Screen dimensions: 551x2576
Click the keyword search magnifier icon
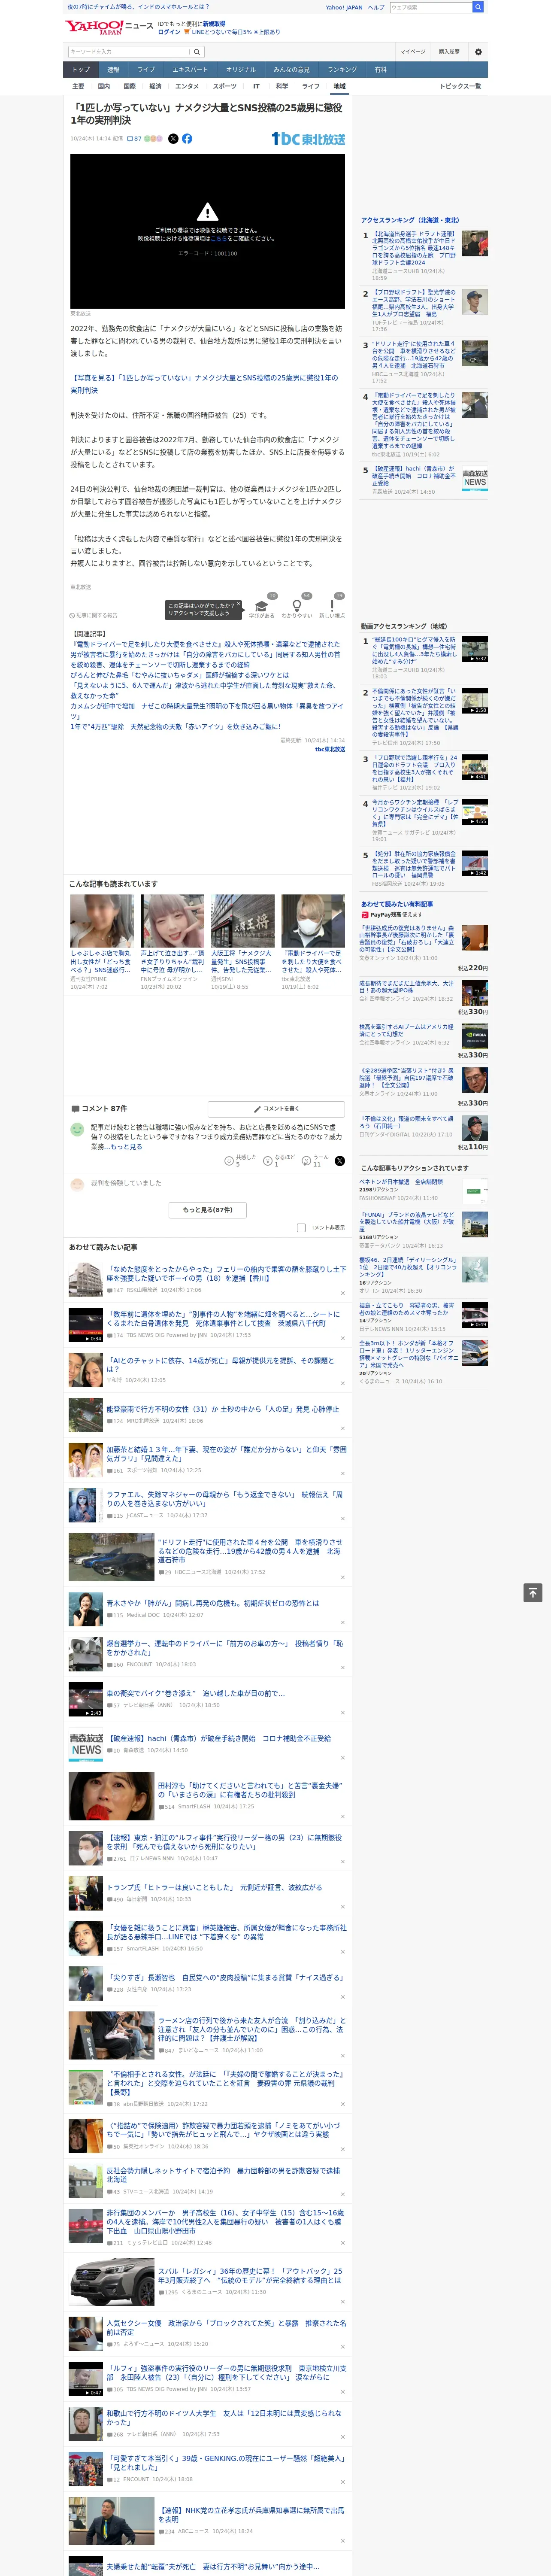point(197,52)
